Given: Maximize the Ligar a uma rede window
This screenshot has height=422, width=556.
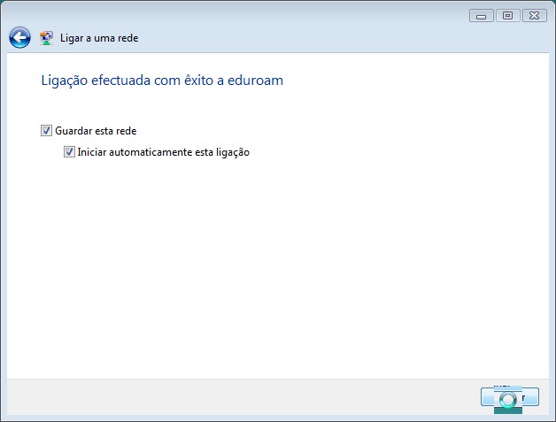Looking at the screenshot, I should pyautogui.click(x=508, y=16).
